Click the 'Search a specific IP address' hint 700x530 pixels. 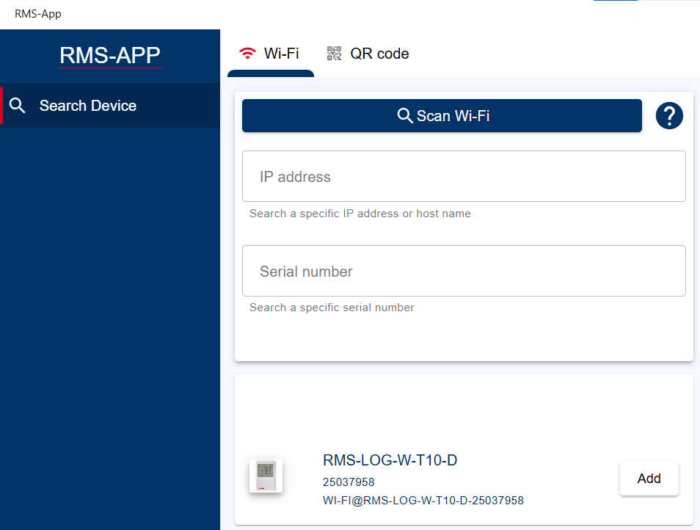point(360,214)
